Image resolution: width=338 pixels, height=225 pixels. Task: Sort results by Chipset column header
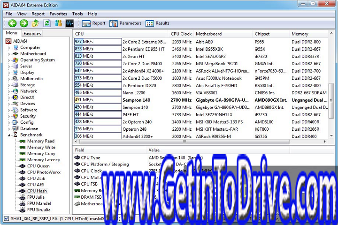(271, 34)
